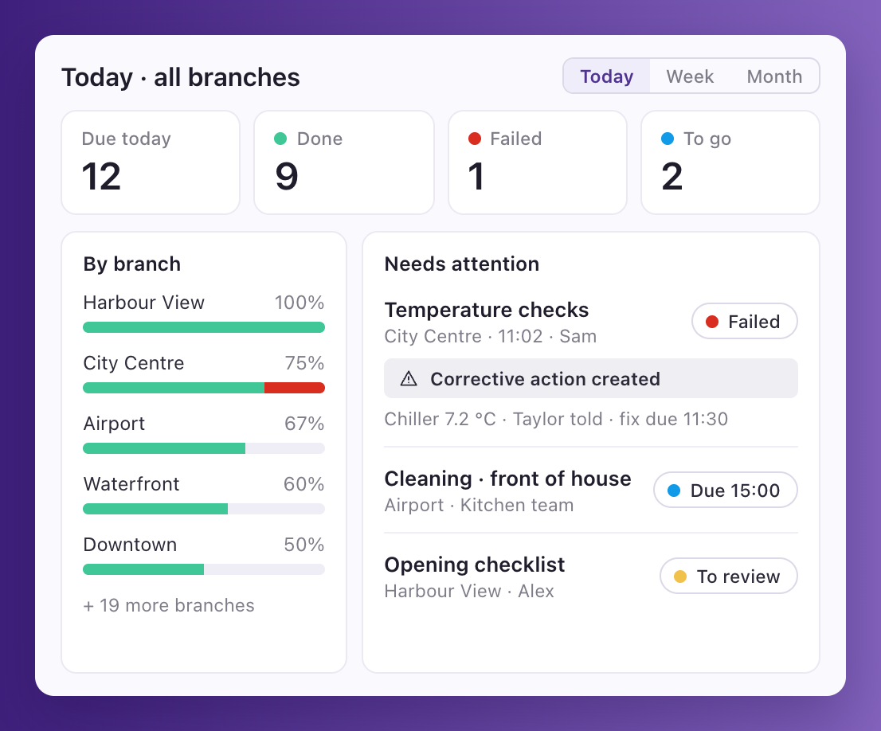
Task: Click the 60% value for Waterfront
Action: click(x=304, y=484)
